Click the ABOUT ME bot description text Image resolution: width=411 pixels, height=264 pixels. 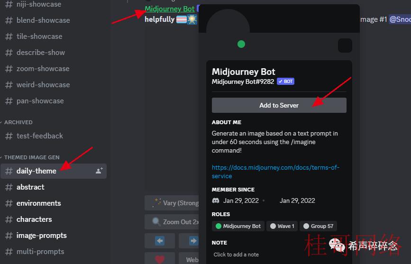click(x=274, y=142)
